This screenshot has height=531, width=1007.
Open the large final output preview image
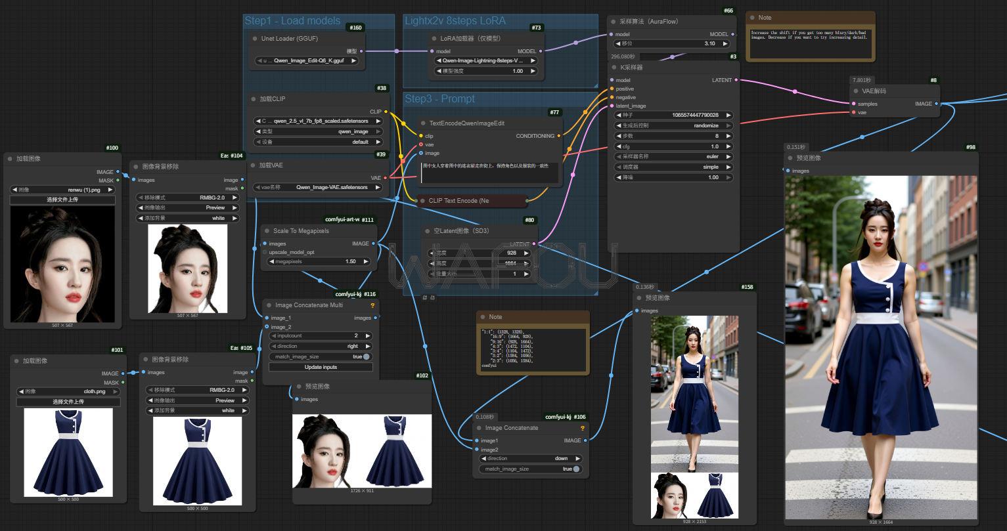pos(881,347)
